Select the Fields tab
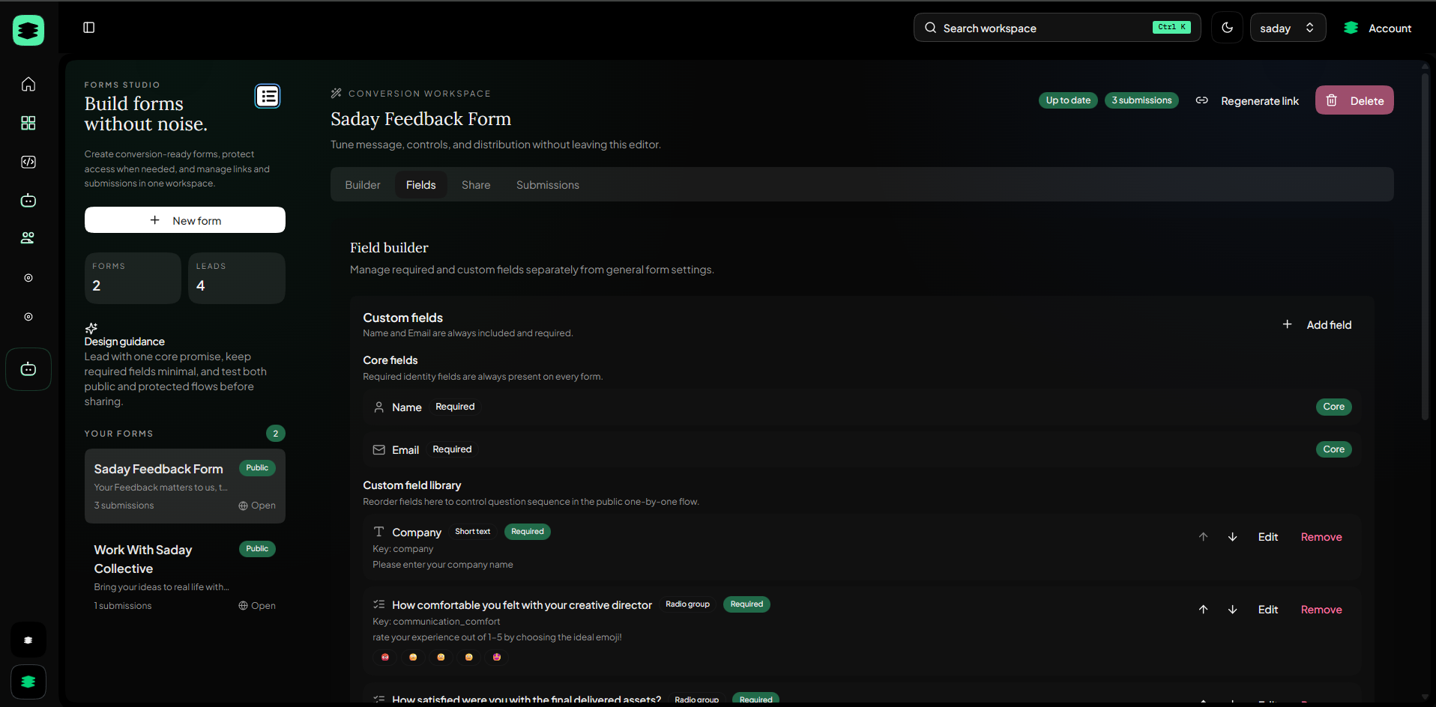This screenshot has height=707, width=1436. tap(421, 185)
